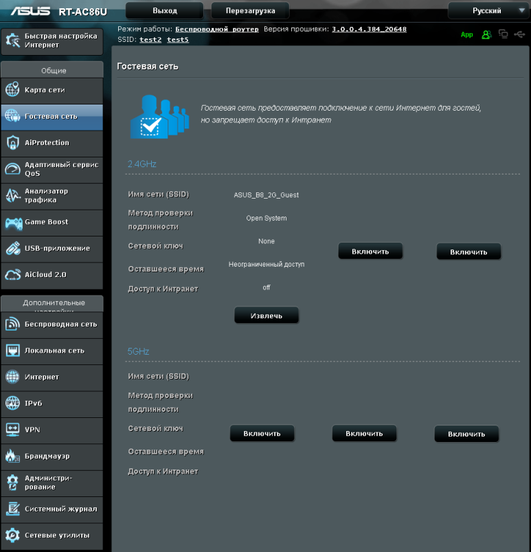Image resolution: width=531 pixels, height=552 pixels.
Task: Click Неограниченный доступ remaining time value
Action: click(x=267, y=264)
